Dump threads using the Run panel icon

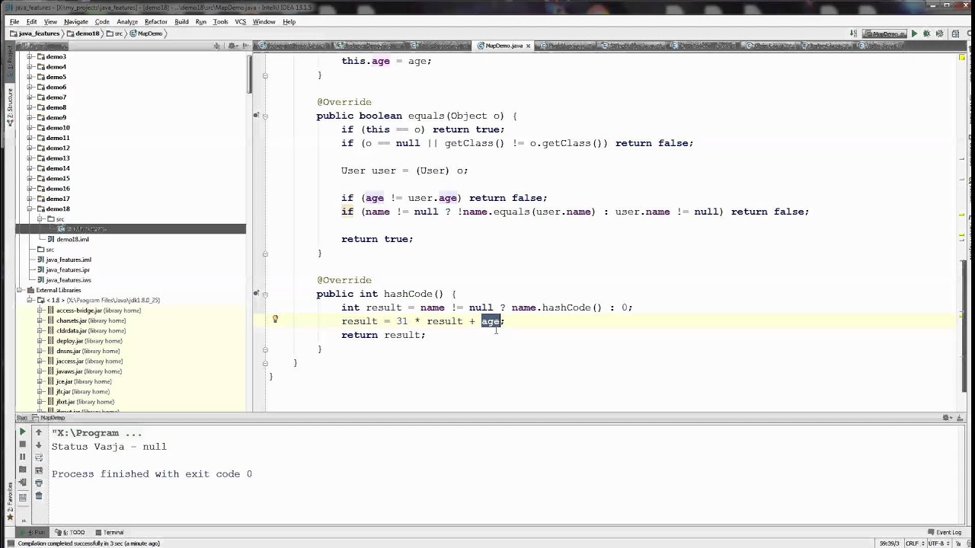[22, 470]
